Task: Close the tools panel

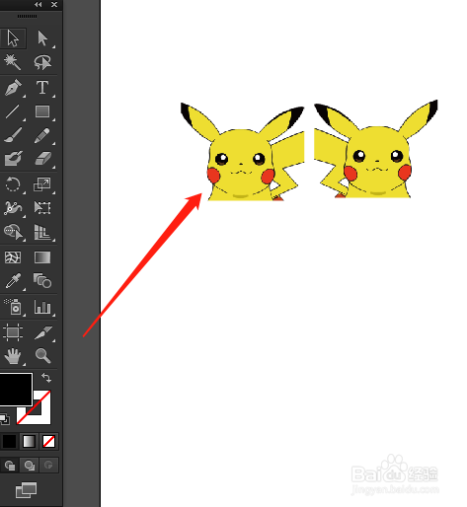Action: (x=54, y=5)
